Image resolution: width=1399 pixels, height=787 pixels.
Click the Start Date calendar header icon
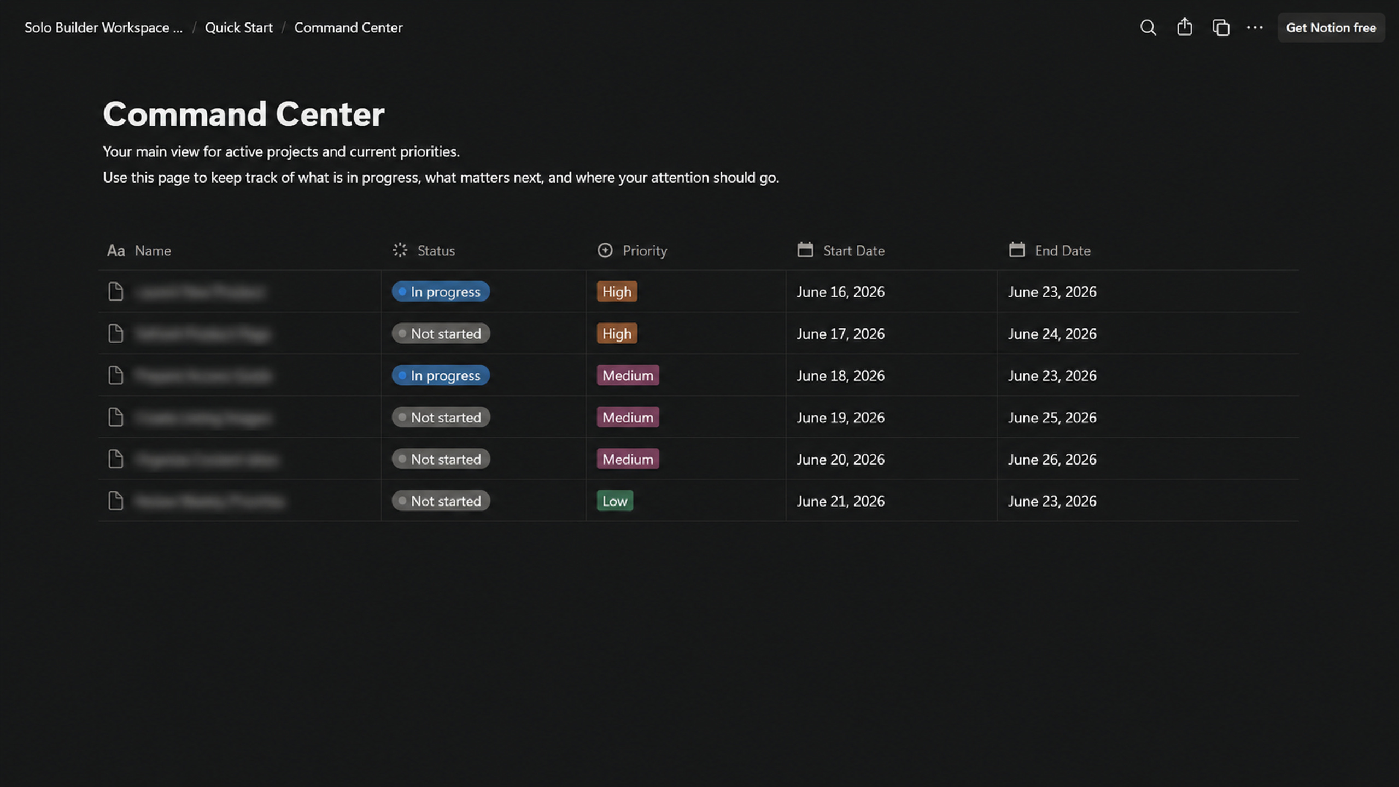pyautogui.click(x=805, y=250)
